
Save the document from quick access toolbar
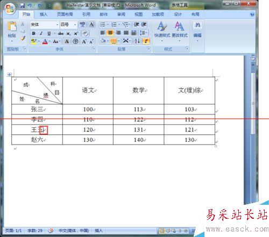pos(23,6)
